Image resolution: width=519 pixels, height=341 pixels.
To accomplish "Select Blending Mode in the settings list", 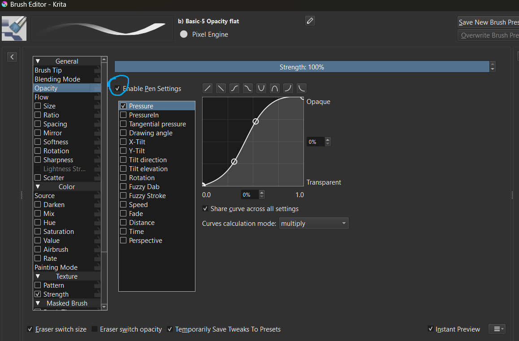I will point(57,79).
